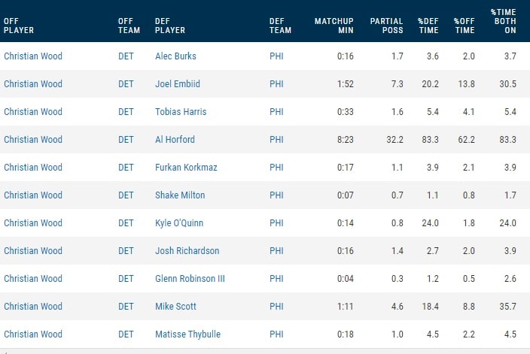Open Glenn Robinson III link
530x354 pixels.
[x=190, y=278]
